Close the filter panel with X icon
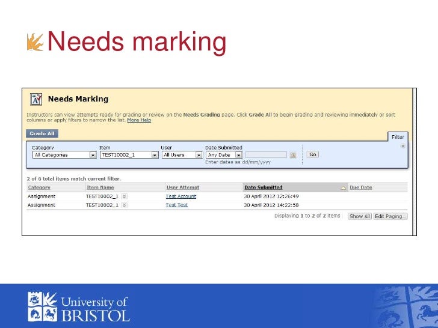The width and height of the screenshot is (438, 328). coord(403,146)
